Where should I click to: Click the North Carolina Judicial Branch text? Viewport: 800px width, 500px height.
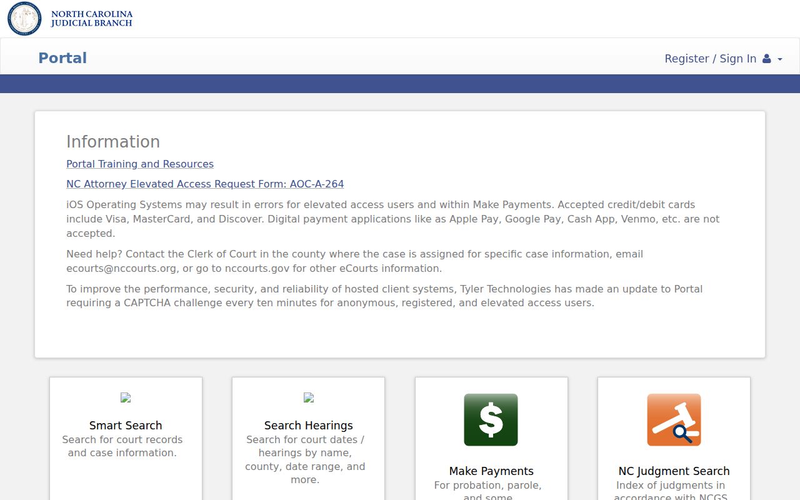(x=92, y=19)
